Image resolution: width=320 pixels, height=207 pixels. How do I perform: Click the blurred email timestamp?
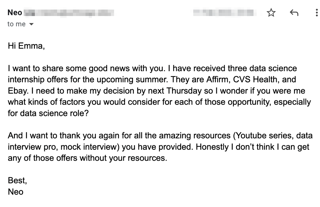point(223,13)
